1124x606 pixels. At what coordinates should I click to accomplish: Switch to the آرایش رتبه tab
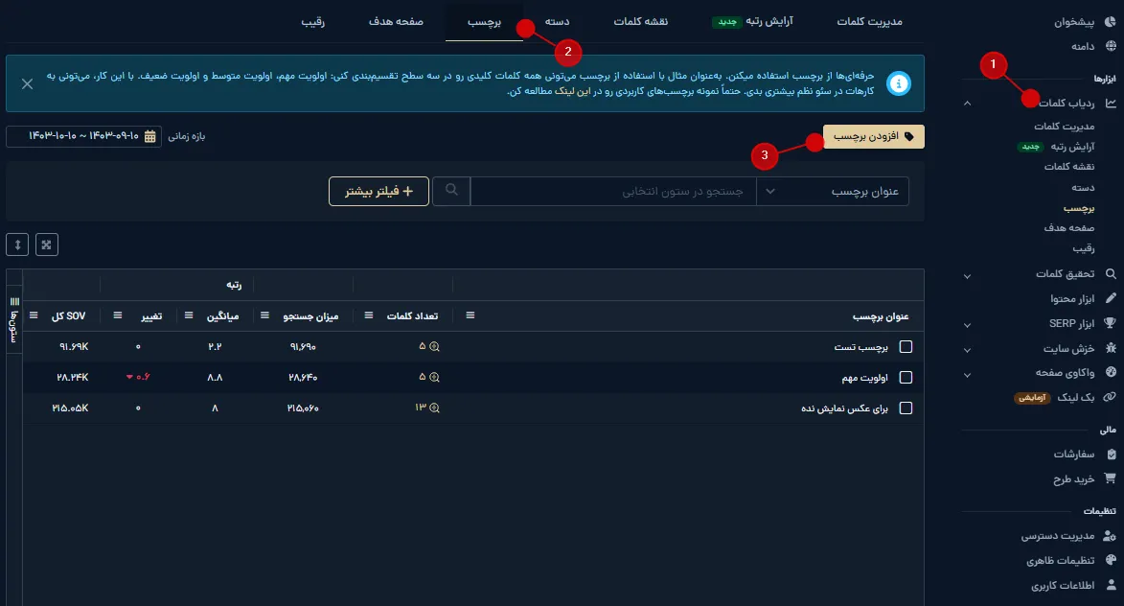tap(752, 21)
